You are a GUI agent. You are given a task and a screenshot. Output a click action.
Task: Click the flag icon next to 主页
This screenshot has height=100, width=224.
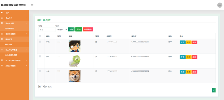2,13
